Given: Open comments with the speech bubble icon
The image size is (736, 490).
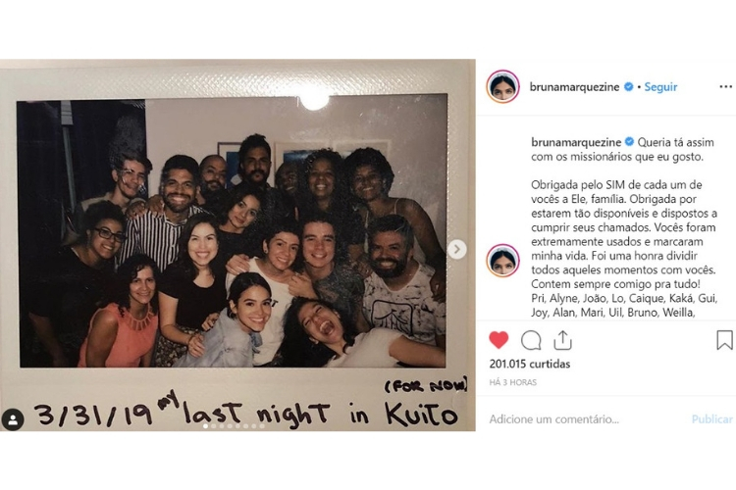Looking at the screenshot, I should (531, 340).
